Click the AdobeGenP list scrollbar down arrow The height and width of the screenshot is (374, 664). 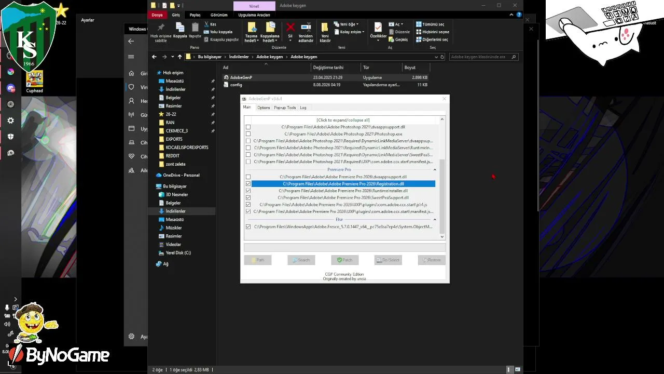click(442, 236)
